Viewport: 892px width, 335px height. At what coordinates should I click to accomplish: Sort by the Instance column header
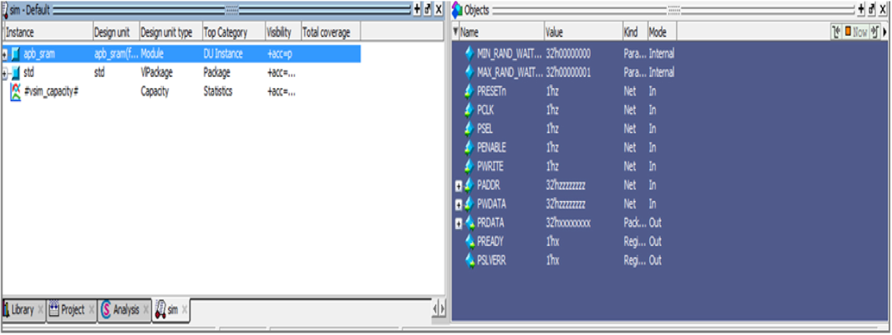pyautogui.click(x=48, y=32)
